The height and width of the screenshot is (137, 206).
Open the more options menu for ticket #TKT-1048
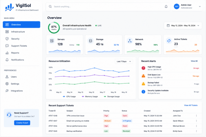coord(196,116)
